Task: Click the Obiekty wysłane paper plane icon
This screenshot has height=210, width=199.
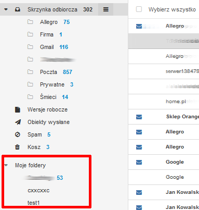Action: click(x=18, y=122)
